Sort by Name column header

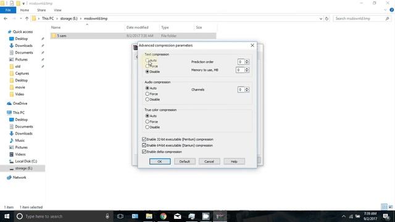(56, 27)
